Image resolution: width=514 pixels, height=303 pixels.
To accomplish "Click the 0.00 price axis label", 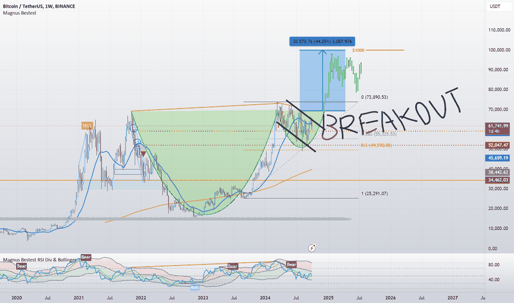I will point(492,248).
